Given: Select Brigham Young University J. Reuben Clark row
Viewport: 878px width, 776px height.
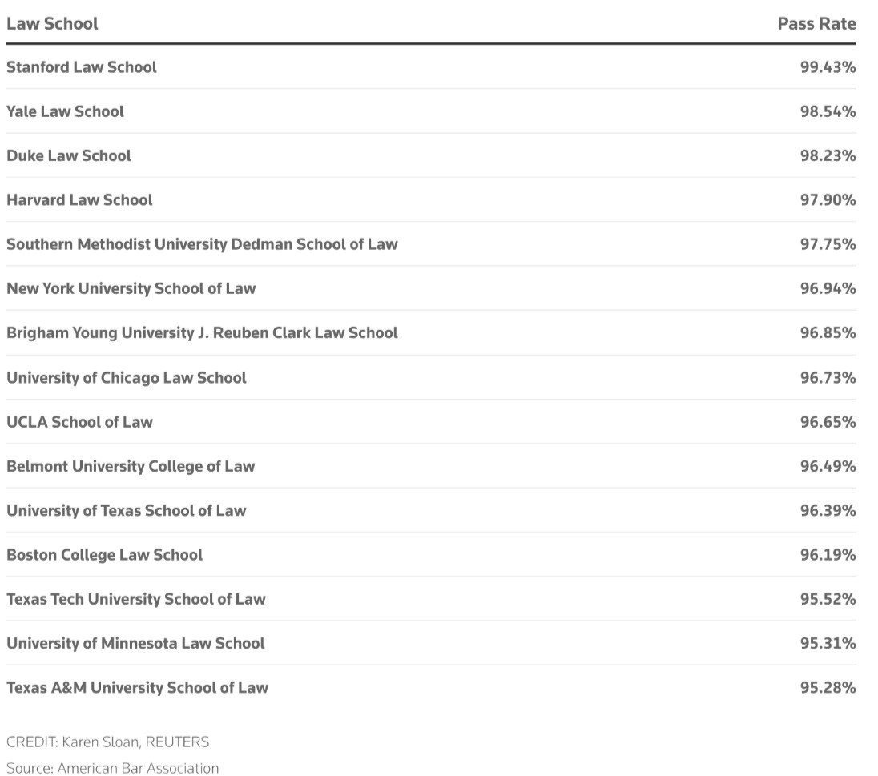Looking at the screenshot, I should [x=202, y=332].
